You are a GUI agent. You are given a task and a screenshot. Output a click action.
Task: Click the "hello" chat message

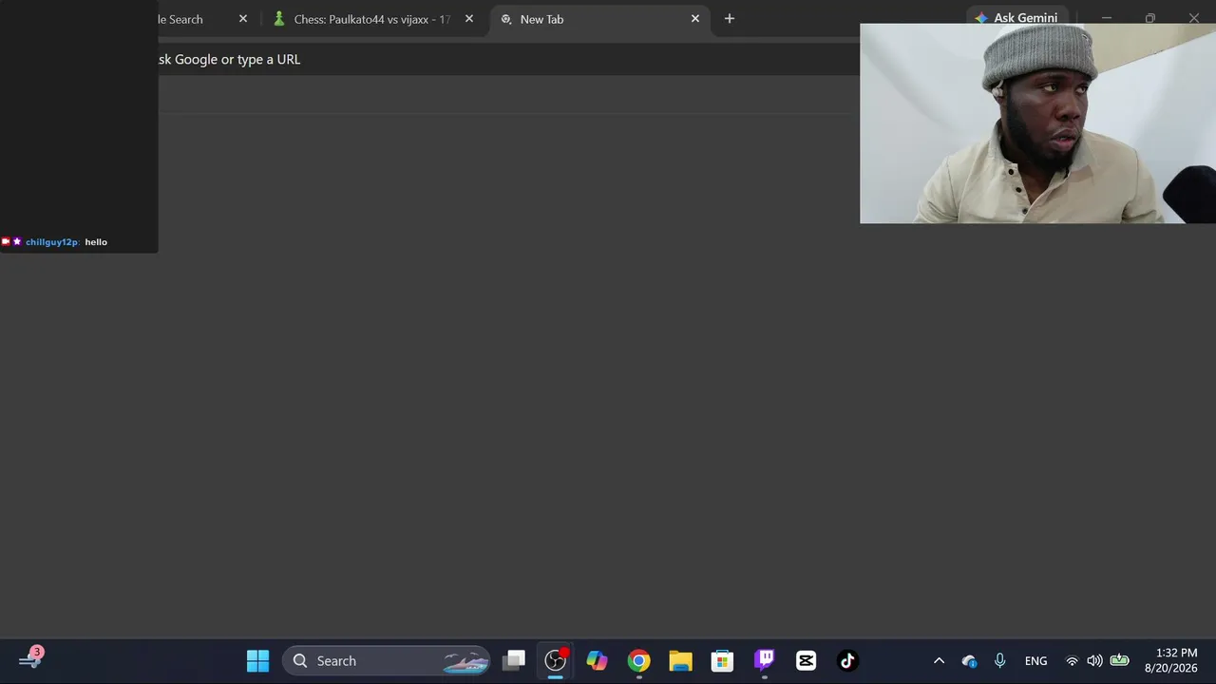click(96, 242)
